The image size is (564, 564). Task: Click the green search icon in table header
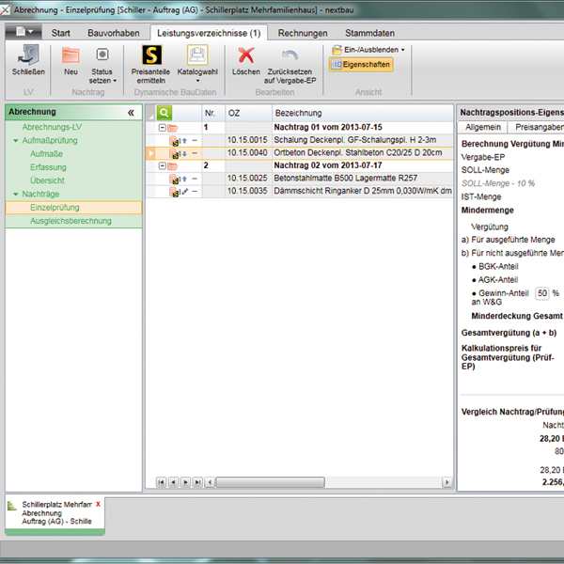pyautogui.click(x=165, y=112)
